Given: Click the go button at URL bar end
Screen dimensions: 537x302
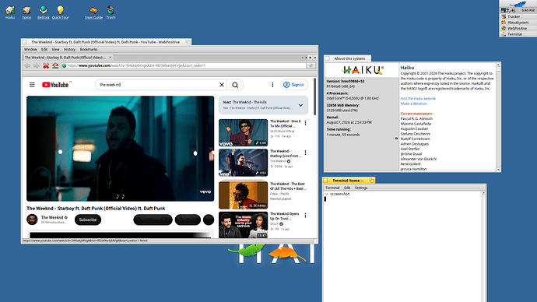Looking at the screenshot, I should [x=311, y=65].
